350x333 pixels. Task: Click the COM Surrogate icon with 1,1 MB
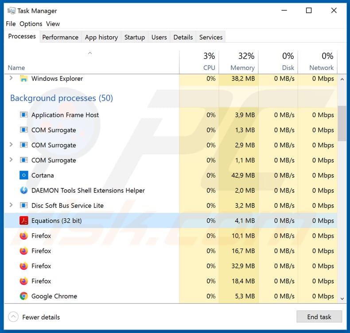click(23, 161)
